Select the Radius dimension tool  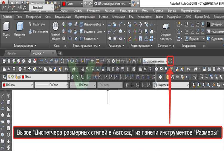tap(62, 61)
